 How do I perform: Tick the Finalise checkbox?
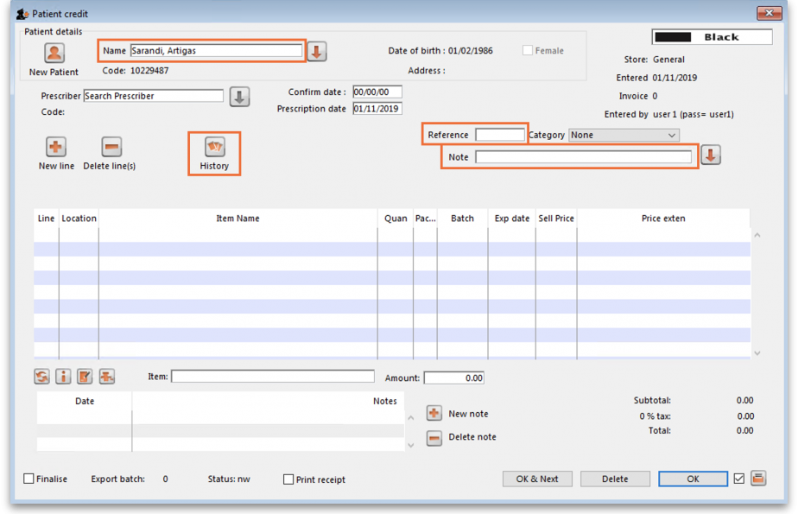click(29, 479)
